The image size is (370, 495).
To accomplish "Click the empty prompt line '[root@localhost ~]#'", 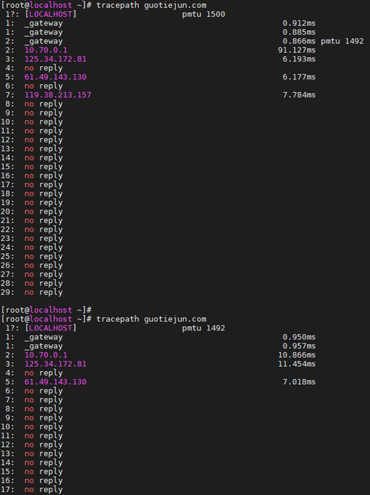I will tap(46, 310).
